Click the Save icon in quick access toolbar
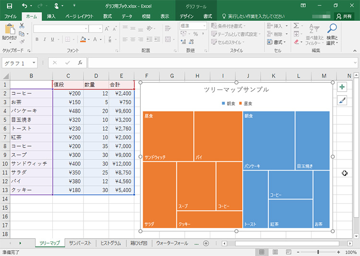360x256 pixels. tap(10, 6)
